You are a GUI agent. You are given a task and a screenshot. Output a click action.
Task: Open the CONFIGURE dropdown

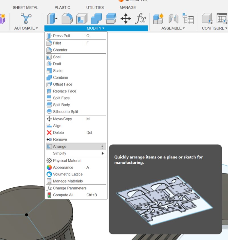[x=214, y=28]
